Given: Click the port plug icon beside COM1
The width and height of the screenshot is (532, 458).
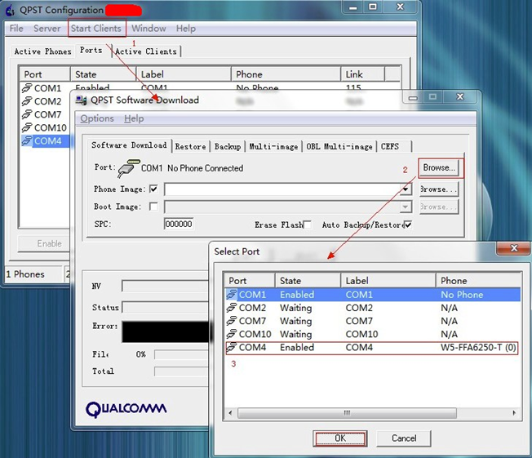Looking at the screenshot, I should [128, 168].
